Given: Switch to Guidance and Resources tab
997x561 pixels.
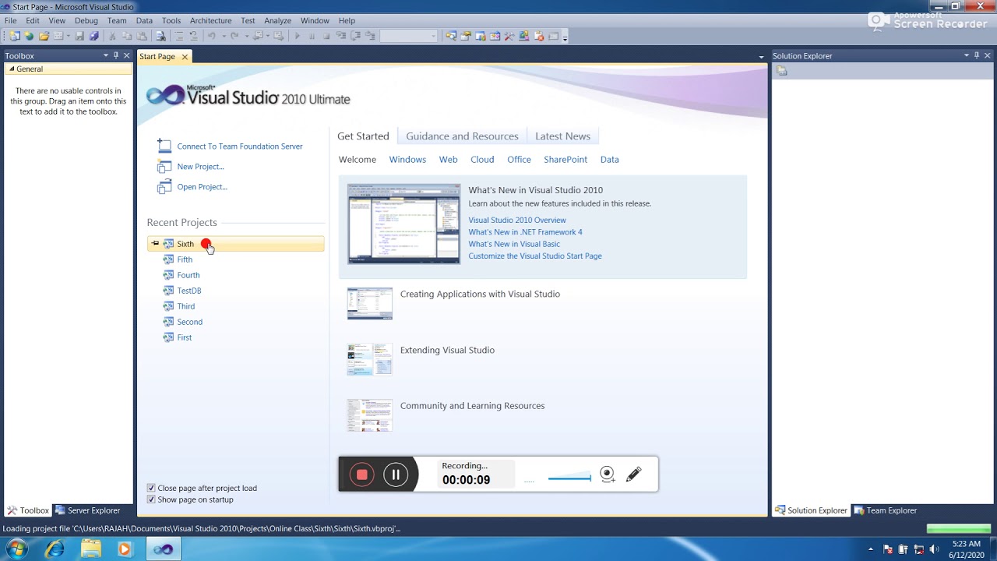Looking at the screenshot, I should click(462, 136).
